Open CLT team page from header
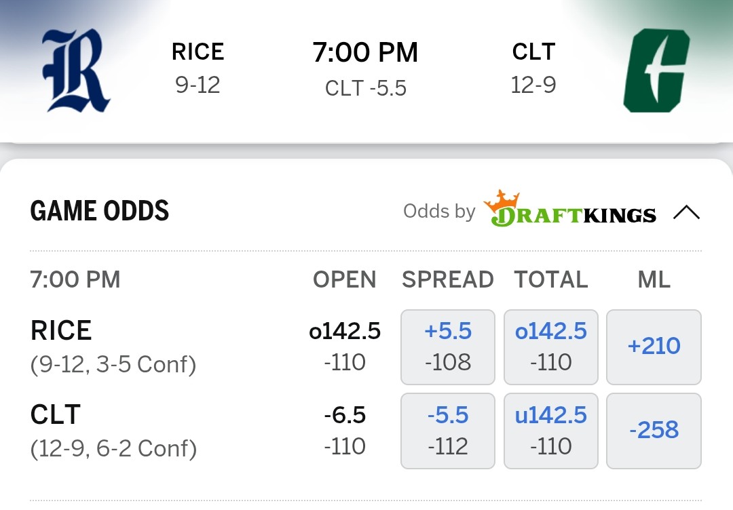Viewport: 733px width, 510px height. pyautogui.click(x=533, y=52)
